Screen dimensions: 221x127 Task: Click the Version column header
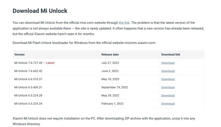tap(19, 54)
